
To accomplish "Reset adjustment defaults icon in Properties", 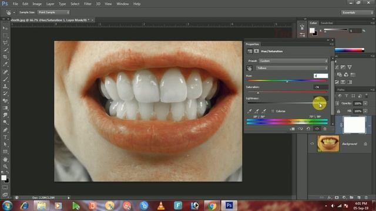I will coord(308,129).
